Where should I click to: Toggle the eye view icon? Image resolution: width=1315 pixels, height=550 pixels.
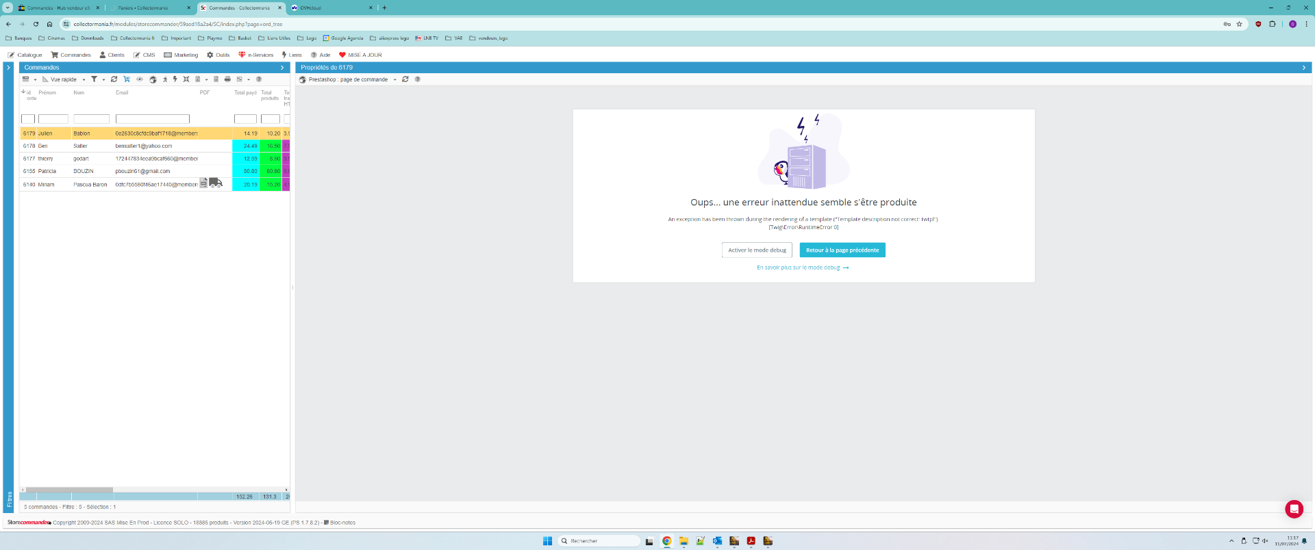pos(140,79)
